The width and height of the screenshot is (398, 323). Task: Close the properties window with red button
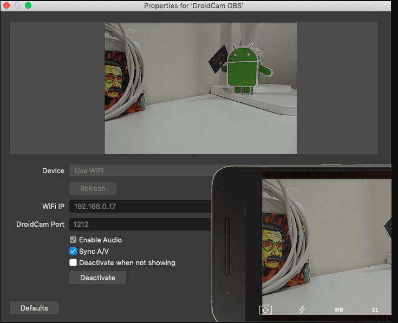[x=6, y=5]
